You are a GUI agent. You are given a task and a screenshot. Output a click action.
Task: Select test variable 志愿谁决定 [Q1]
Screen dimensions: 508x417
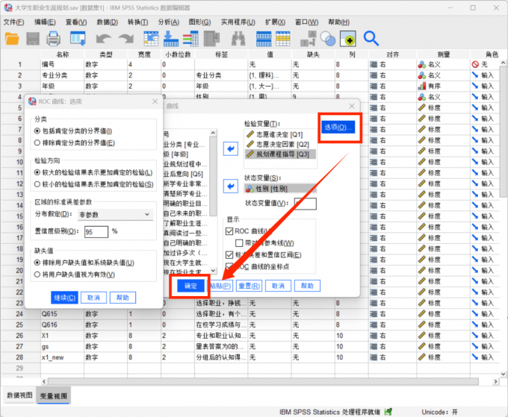coord(281,134)
